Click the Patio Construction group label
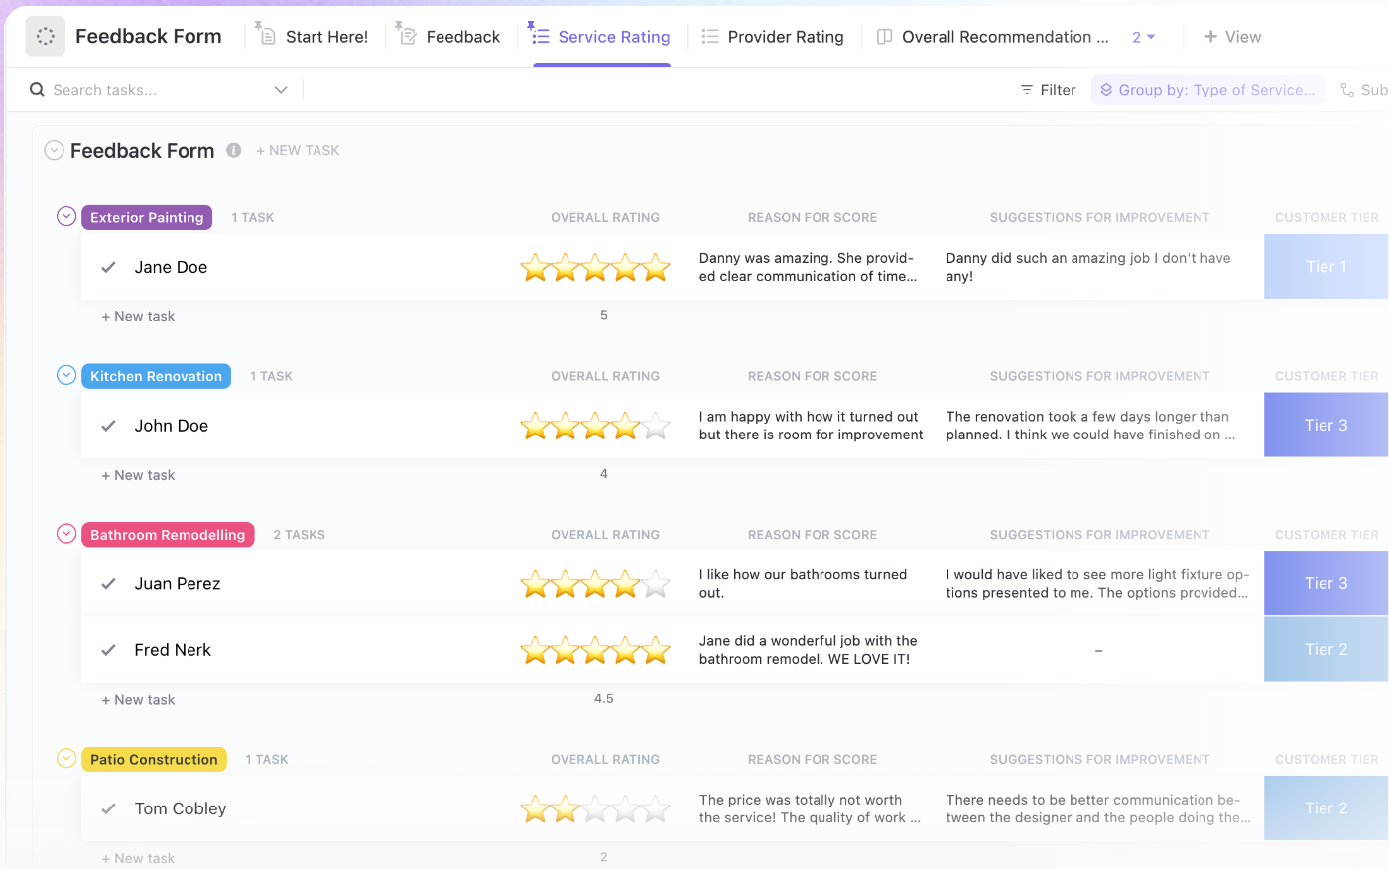The width and height of the screenshot is (1389, 869). click(x=154, y=760)
